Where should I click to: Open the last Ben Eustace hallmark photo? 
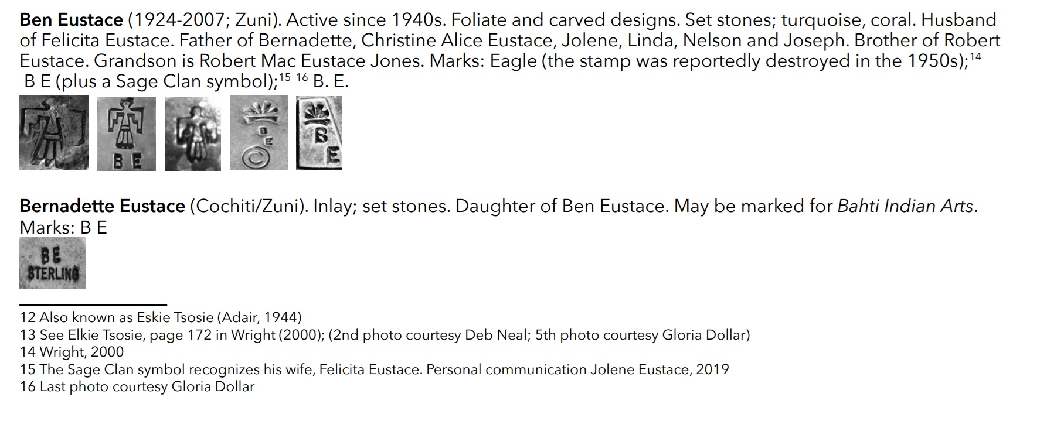(319, 133)
